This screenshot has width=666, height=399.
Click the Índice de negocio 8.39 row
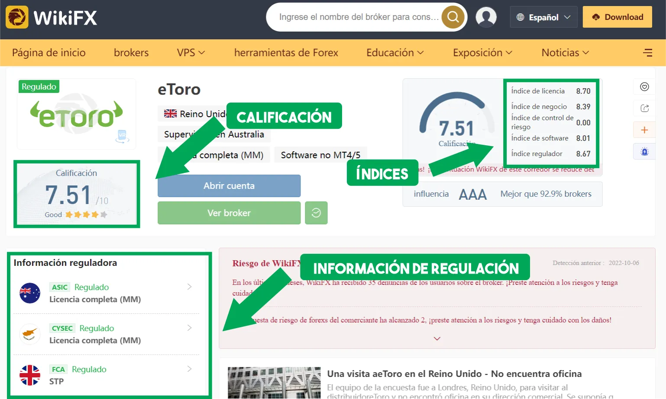pyautogui.click(x=550, y=106)
